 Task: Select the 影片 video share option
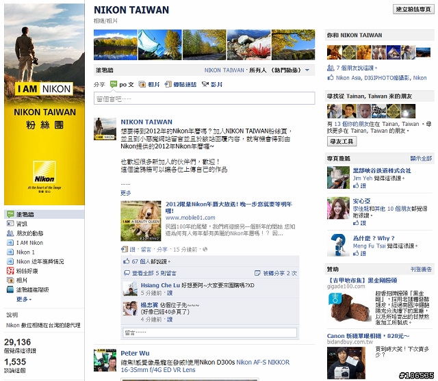point(212,84)
